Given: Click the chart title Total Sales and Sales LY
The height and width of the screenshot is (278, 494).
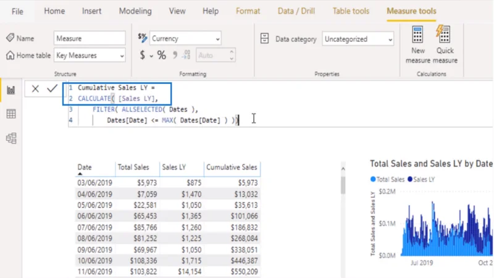Looking at the screenshot, I should pos(431,164).
